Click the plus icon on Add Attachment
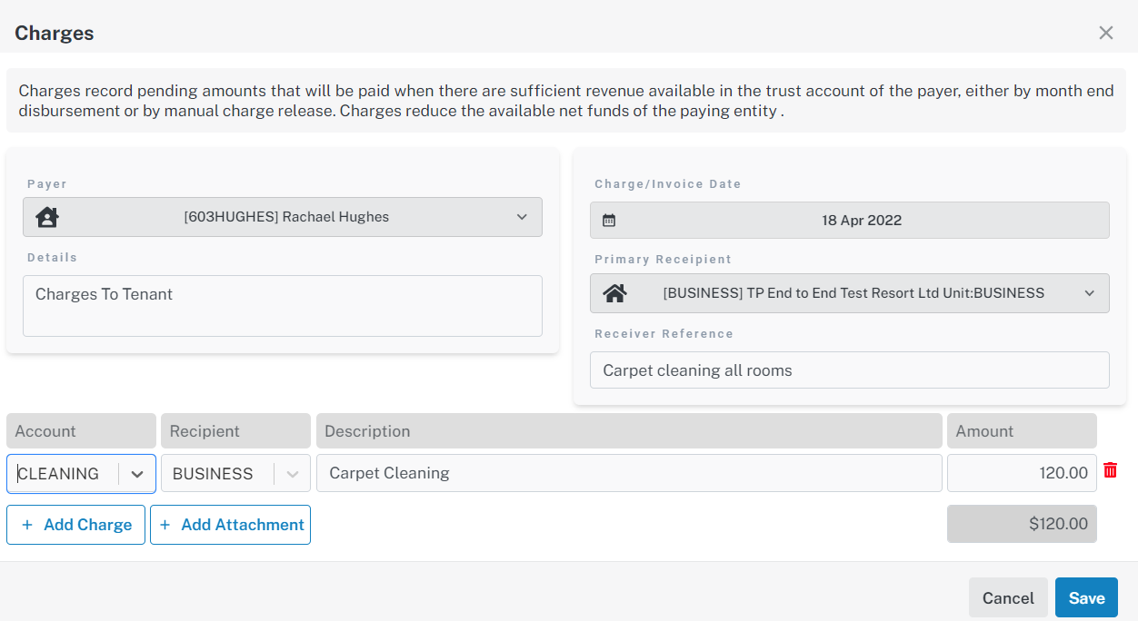The image size is (1138, 621). (165, 525)
